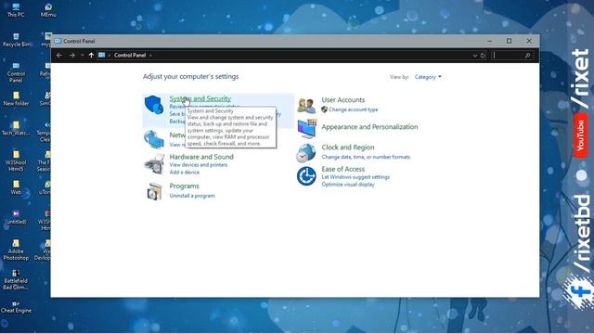Go back using the back arrow

59,56
